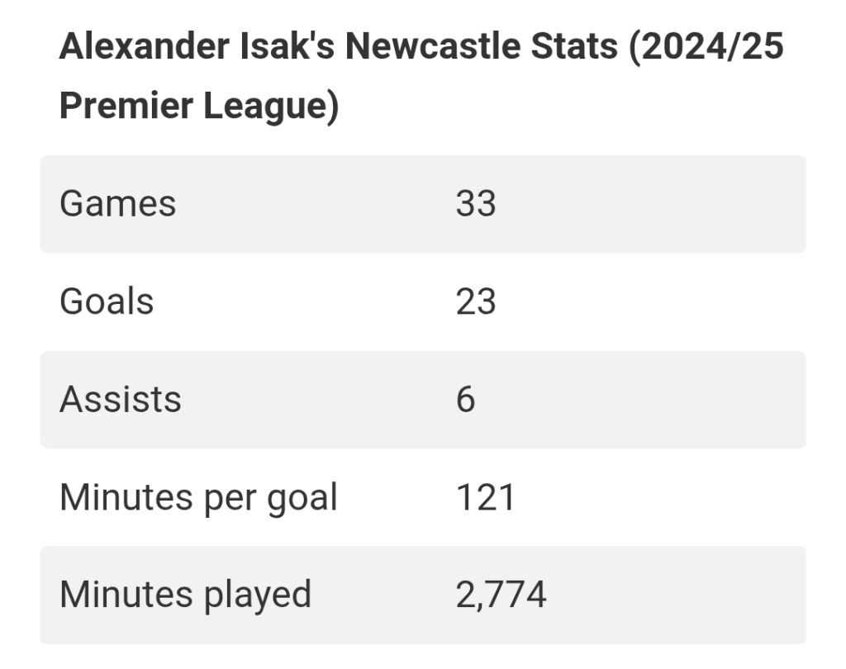Click the Games value 33
846x669 pixels.
pos(476,204)
